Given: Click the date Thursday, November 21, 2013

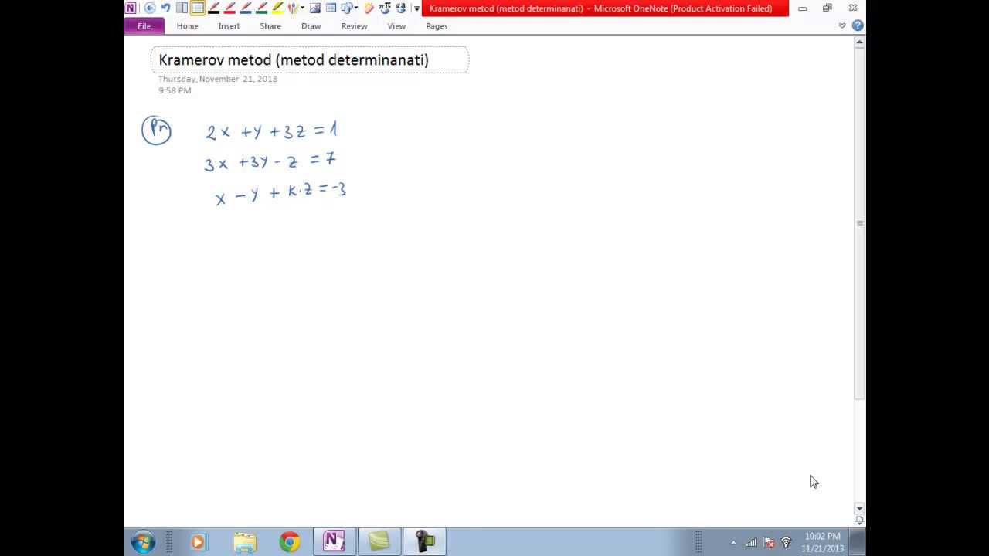Looking at the screenshot, I should pyautogui.click(x=218, y=79).
